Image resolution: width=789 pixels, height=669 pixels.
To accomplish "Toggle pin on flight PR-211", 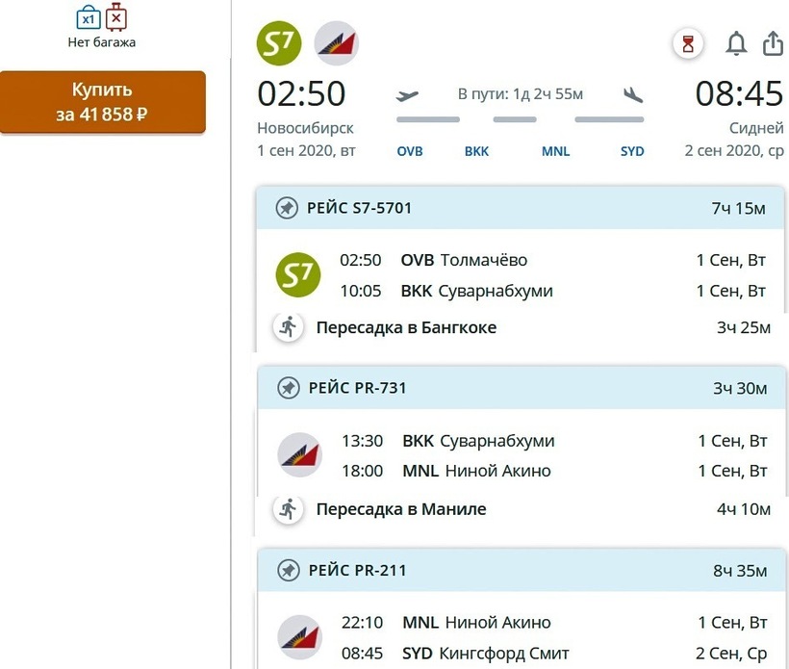I will (287, 570).
